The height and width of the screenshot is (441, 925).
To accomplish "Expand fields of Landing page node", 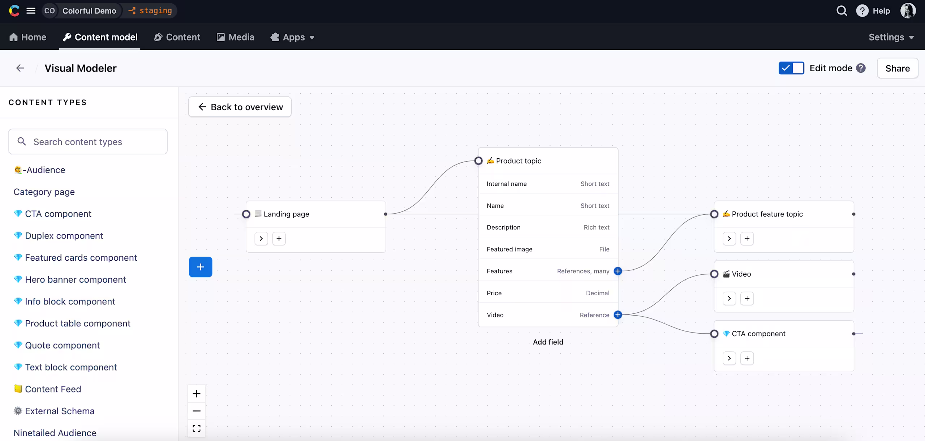I will [261, 239].
